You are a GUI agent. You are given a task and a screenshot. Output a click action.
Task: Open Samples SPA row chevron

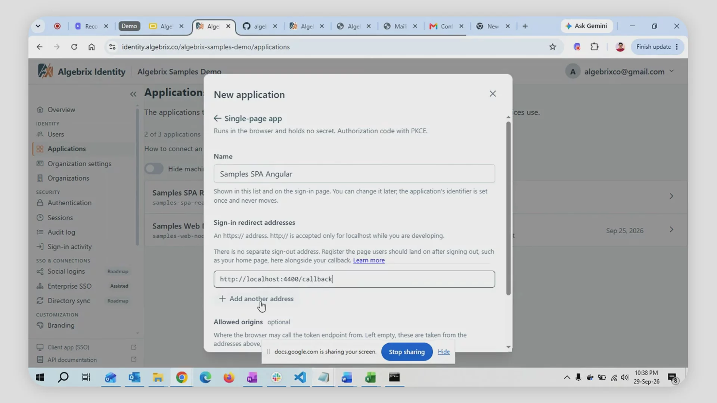671,196
